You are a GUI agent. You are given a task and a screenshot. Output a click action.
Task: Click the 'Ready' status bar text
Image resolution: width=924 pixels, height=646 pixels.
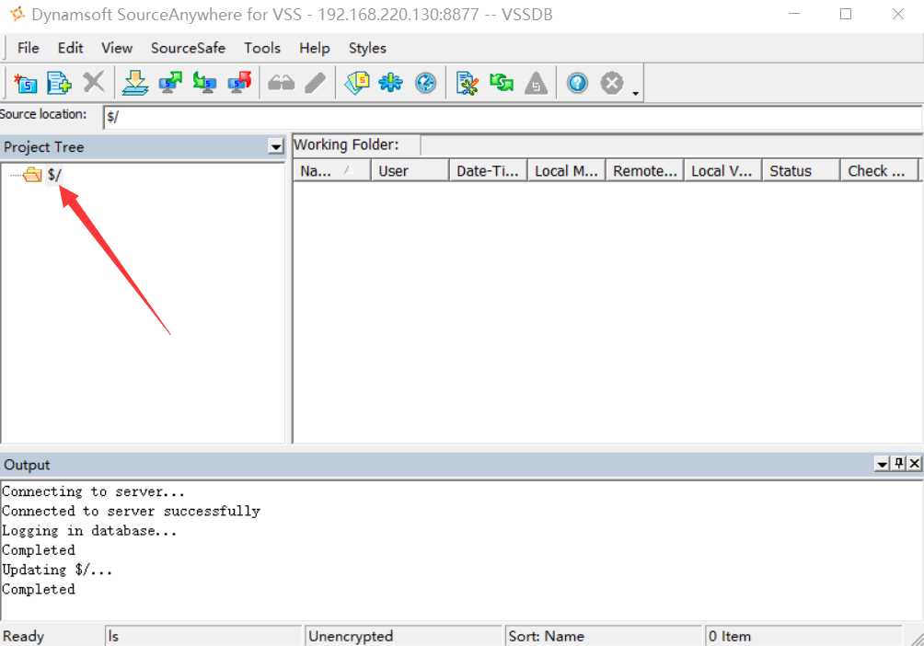pyautogui.click(x=24, y=637)
